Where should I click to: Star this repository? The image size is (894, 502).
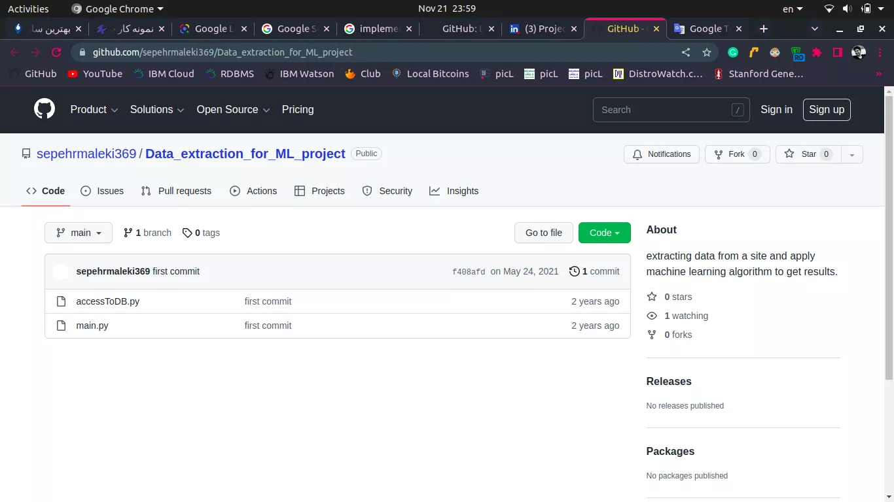pos(808,154)
